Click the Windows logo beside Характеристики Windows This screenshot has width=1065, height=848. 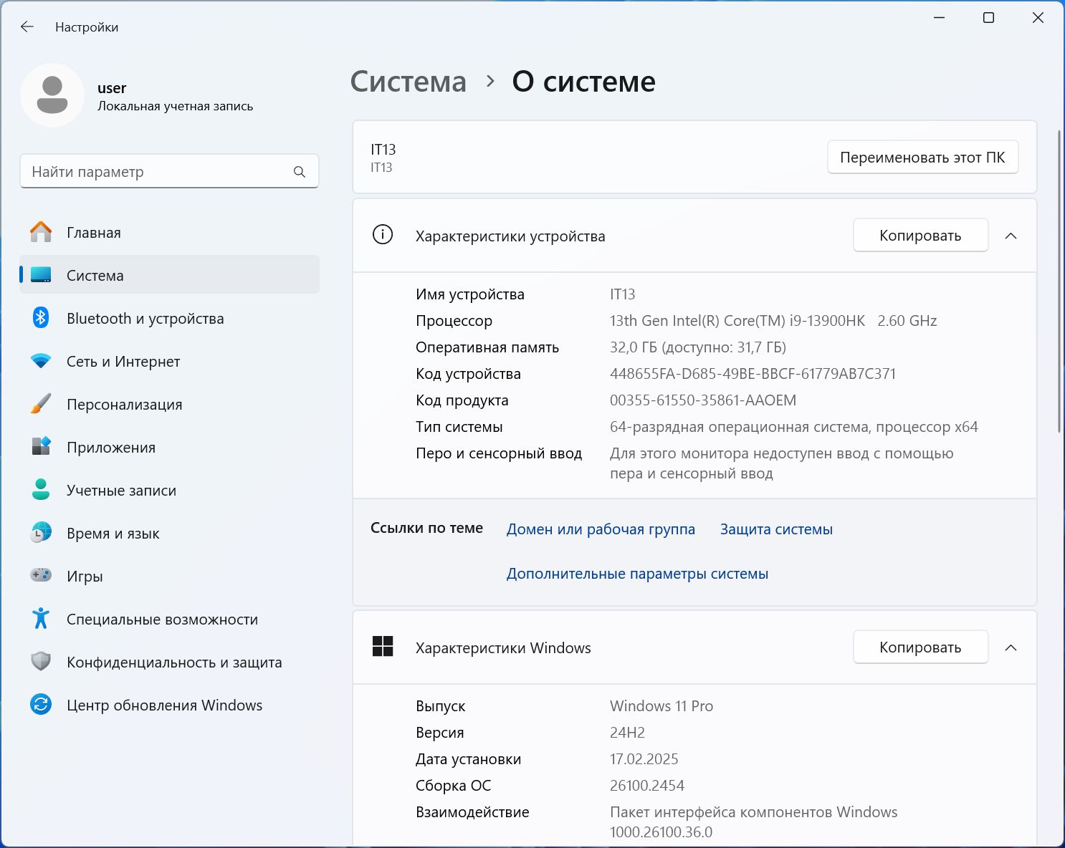383,647
